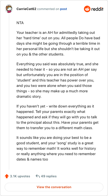Click the final line 'dates & names too'
Viewport: 108px width, 196px height.
tap(32, 159)
